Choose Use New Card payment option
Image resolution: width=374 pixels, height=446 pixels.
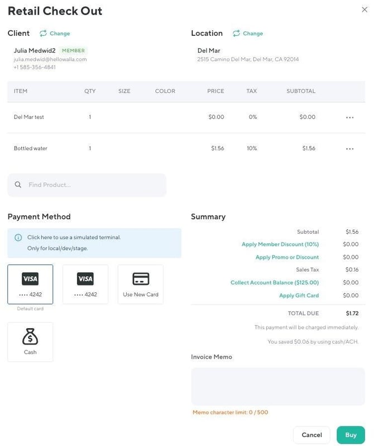(141, 284)
